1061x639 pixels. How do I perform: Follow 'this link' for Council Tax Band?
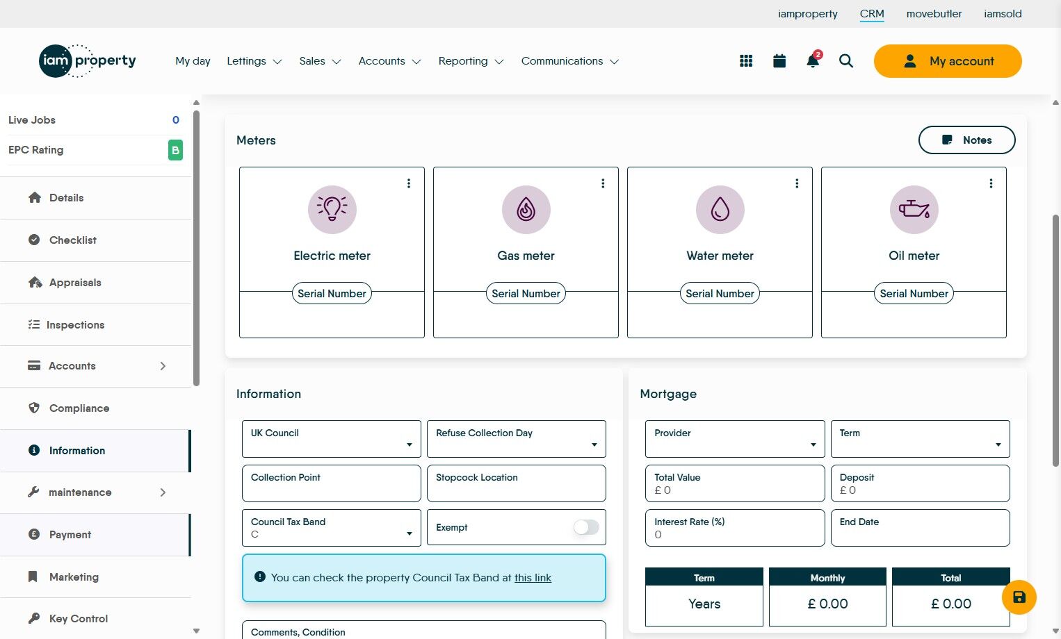click(533, 578)
